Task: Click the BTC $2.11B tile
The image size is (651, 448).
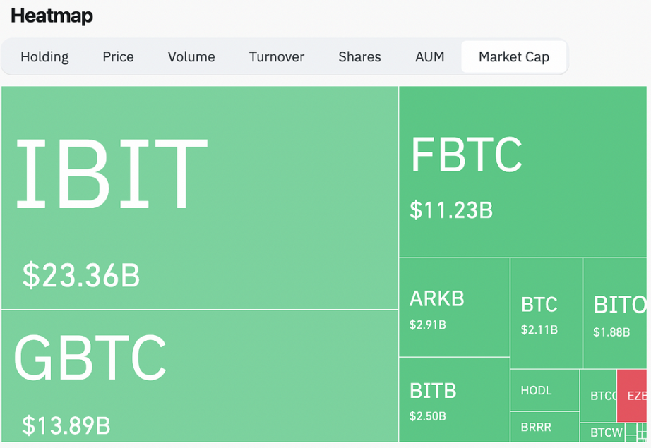Action: (x=546, y=313)
